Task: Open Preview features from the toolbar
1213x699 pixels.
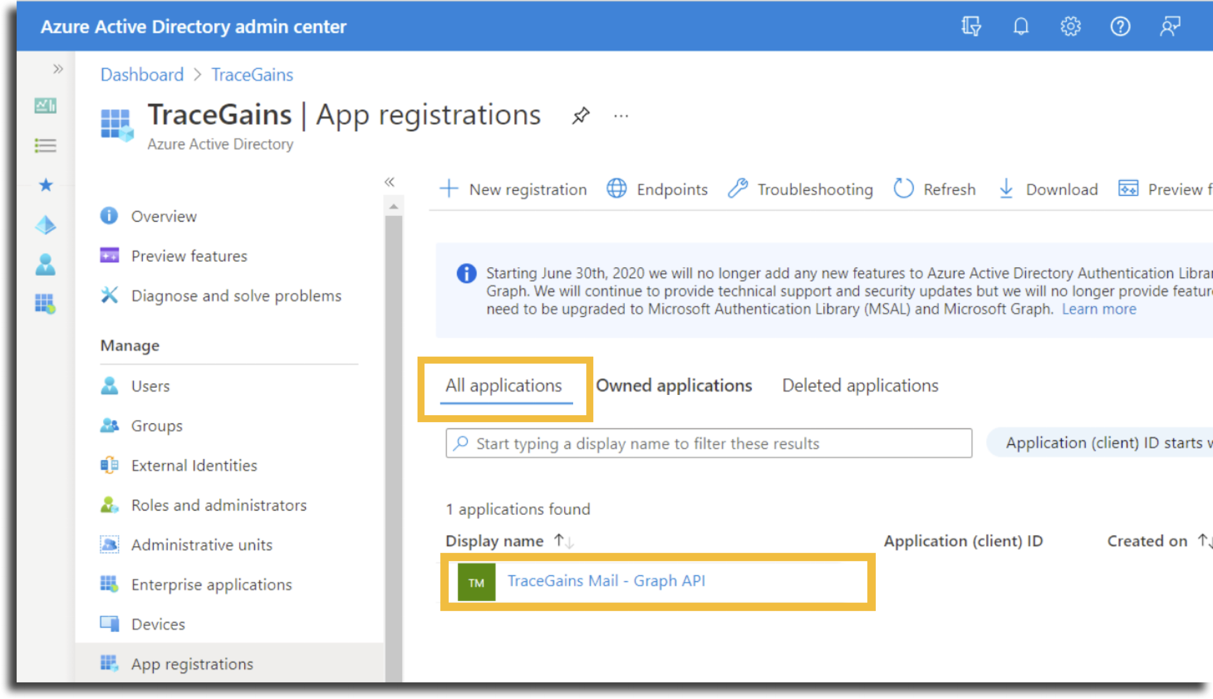Action: click(1164, 189)
